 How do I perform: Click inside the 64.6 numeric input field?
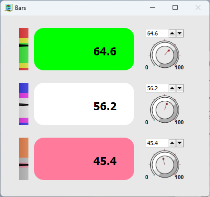point(157,33)
